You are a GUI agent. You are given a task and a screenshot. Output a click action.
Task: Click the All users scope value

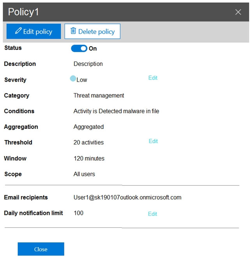click(84, 174)
